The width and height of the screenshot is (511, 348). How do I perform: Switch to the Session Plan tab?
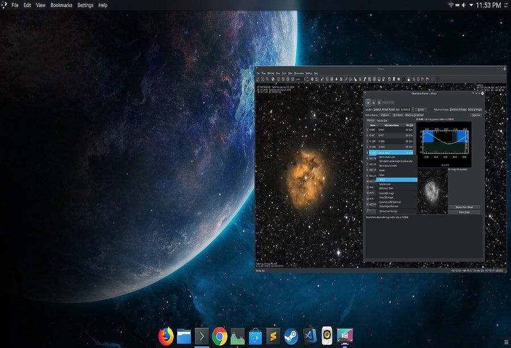pyautogui.click(x=382, y=120)
